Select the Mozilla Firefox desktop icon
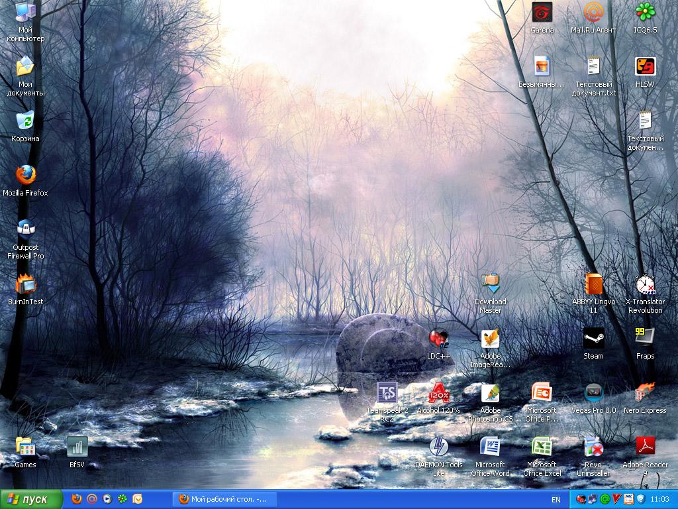This screenshot has height=509, width=678. pyautogui.click(x=25, y=176)
